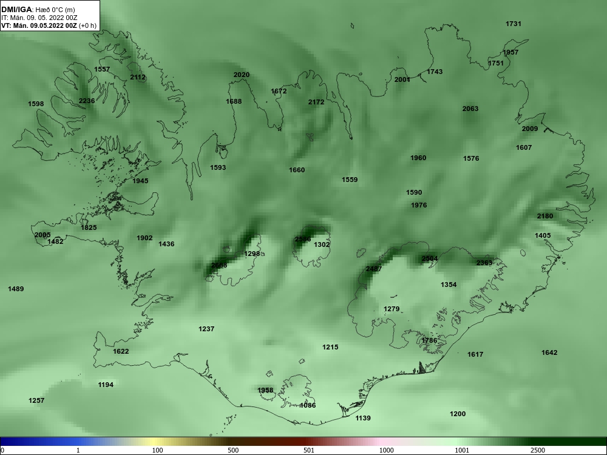Click the 1200 height value
This screenshot has height=455, width=607.
458,414
